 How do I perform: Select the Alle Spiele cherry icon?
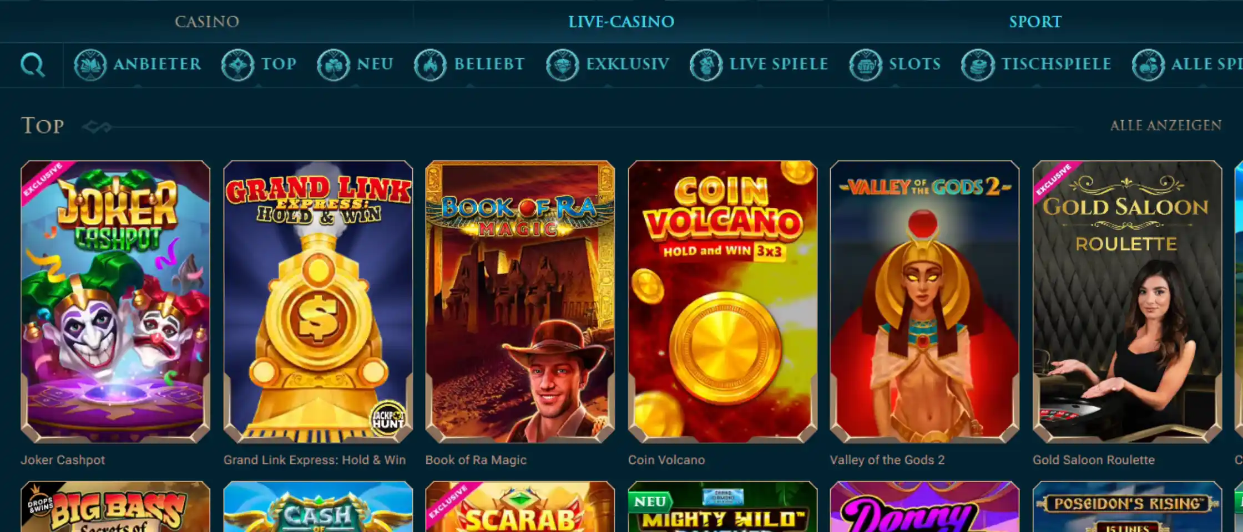tap(1148, 65)
